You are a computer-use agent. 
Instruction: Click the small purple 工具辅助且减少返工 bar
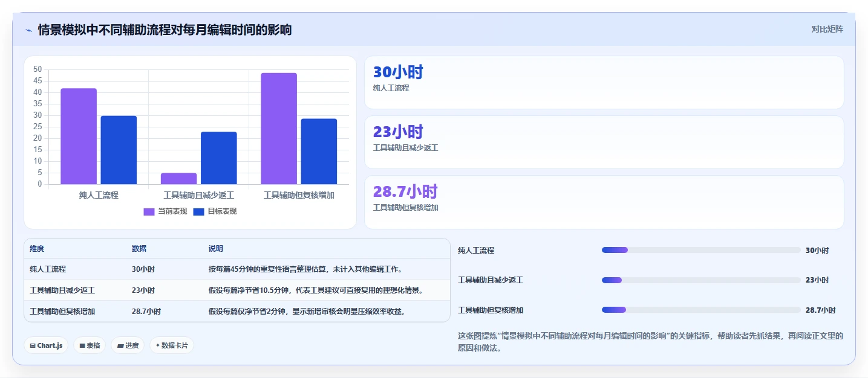178,179
